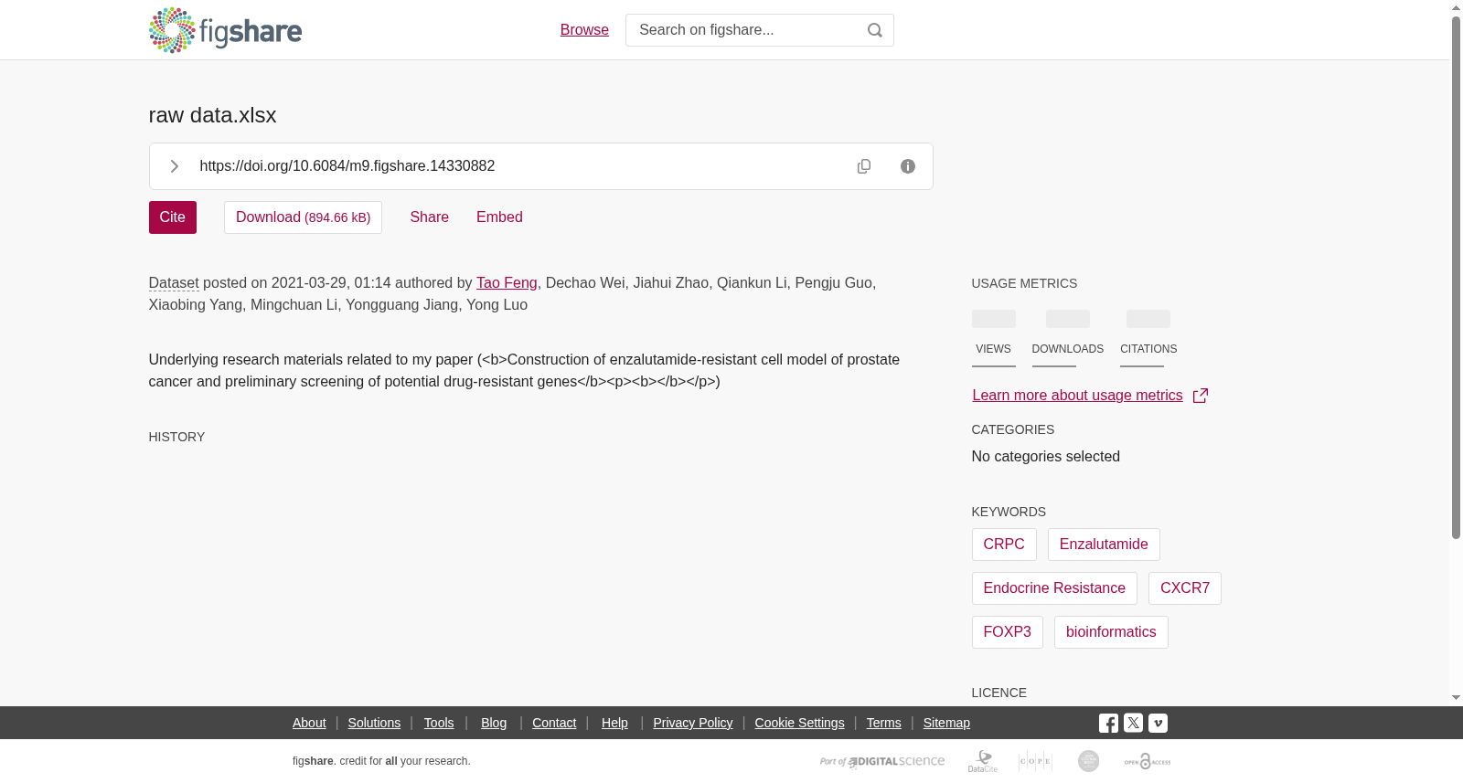Select the CRPC keyword tag

pos(1004,545)
